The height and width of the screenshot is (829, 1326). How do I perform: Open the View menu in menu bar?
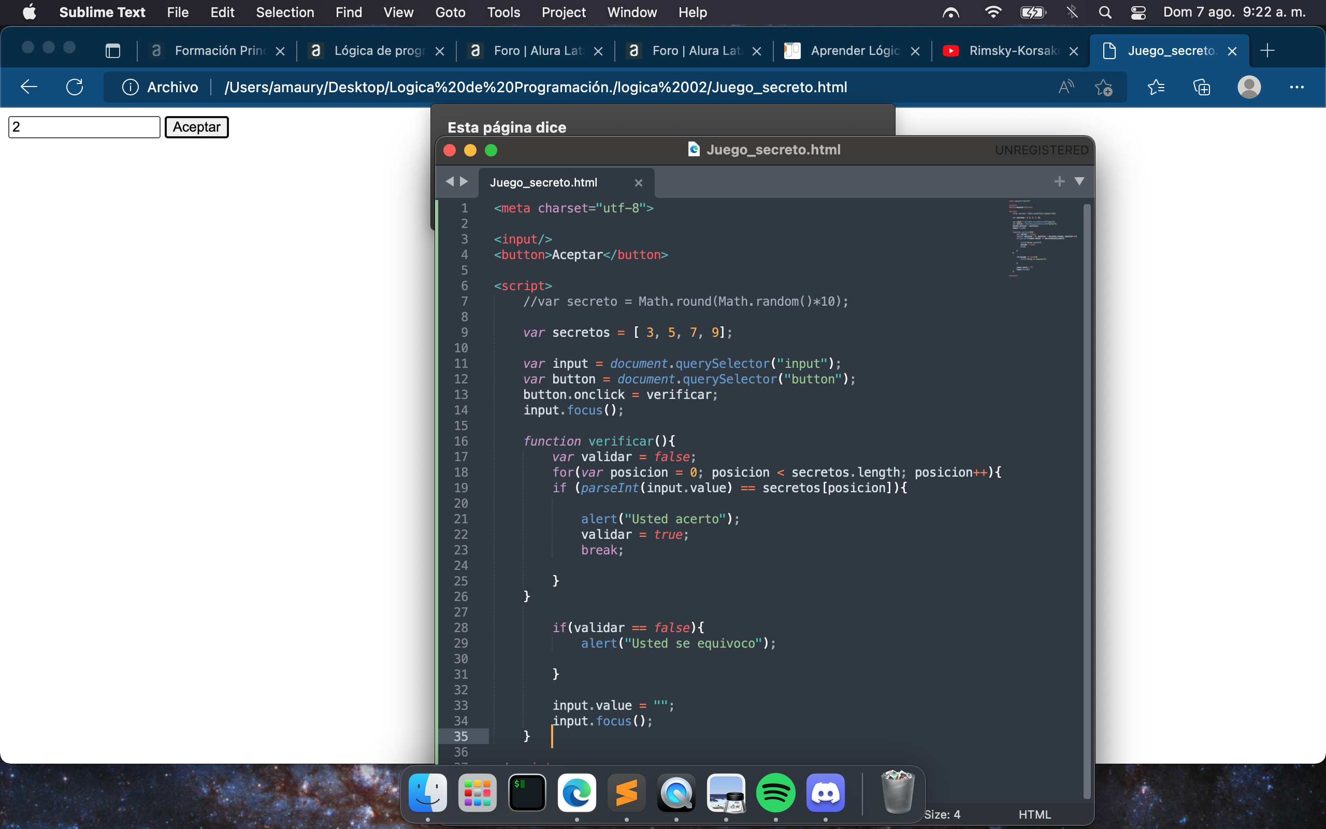pyautogui.click(x=398, y=12)
